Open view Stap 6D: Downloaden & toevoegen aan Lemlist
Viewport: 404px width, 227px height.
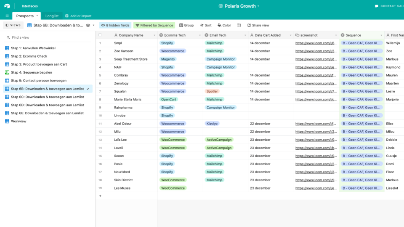(x=48, y=105)
